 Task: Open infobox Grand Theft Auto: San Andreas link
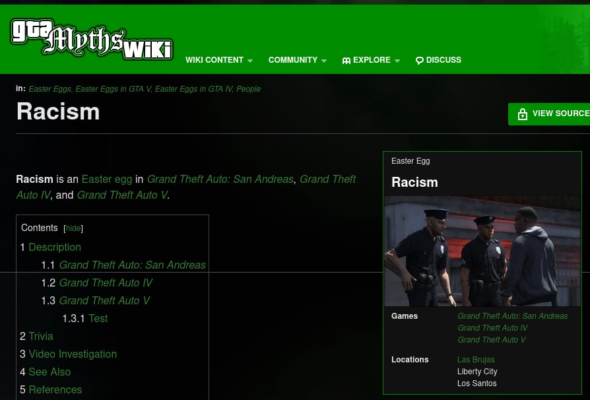click(513, 316)
